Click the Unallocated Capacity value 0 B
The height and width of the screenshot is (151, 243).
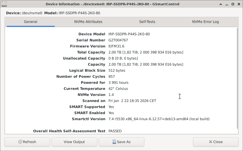[123, 58]
